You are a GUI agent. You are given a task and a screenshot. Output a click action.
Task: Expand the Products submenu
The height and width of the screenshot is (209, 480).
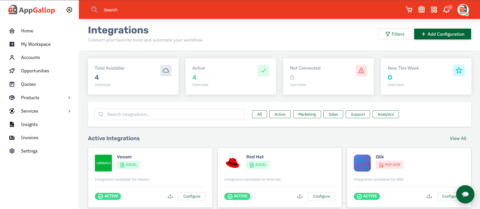69,98
